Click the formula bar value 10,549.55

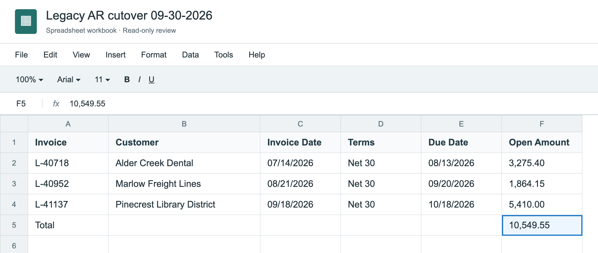88,103
